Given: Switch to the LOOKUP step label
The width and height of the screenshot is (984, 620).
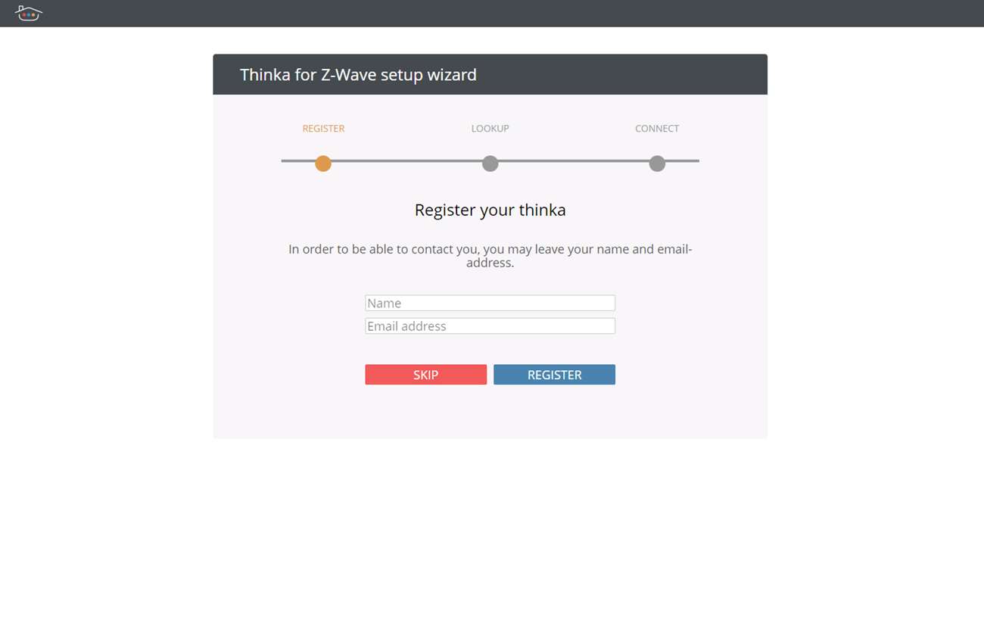Looking at the screenshot, I should coord(490,129).
